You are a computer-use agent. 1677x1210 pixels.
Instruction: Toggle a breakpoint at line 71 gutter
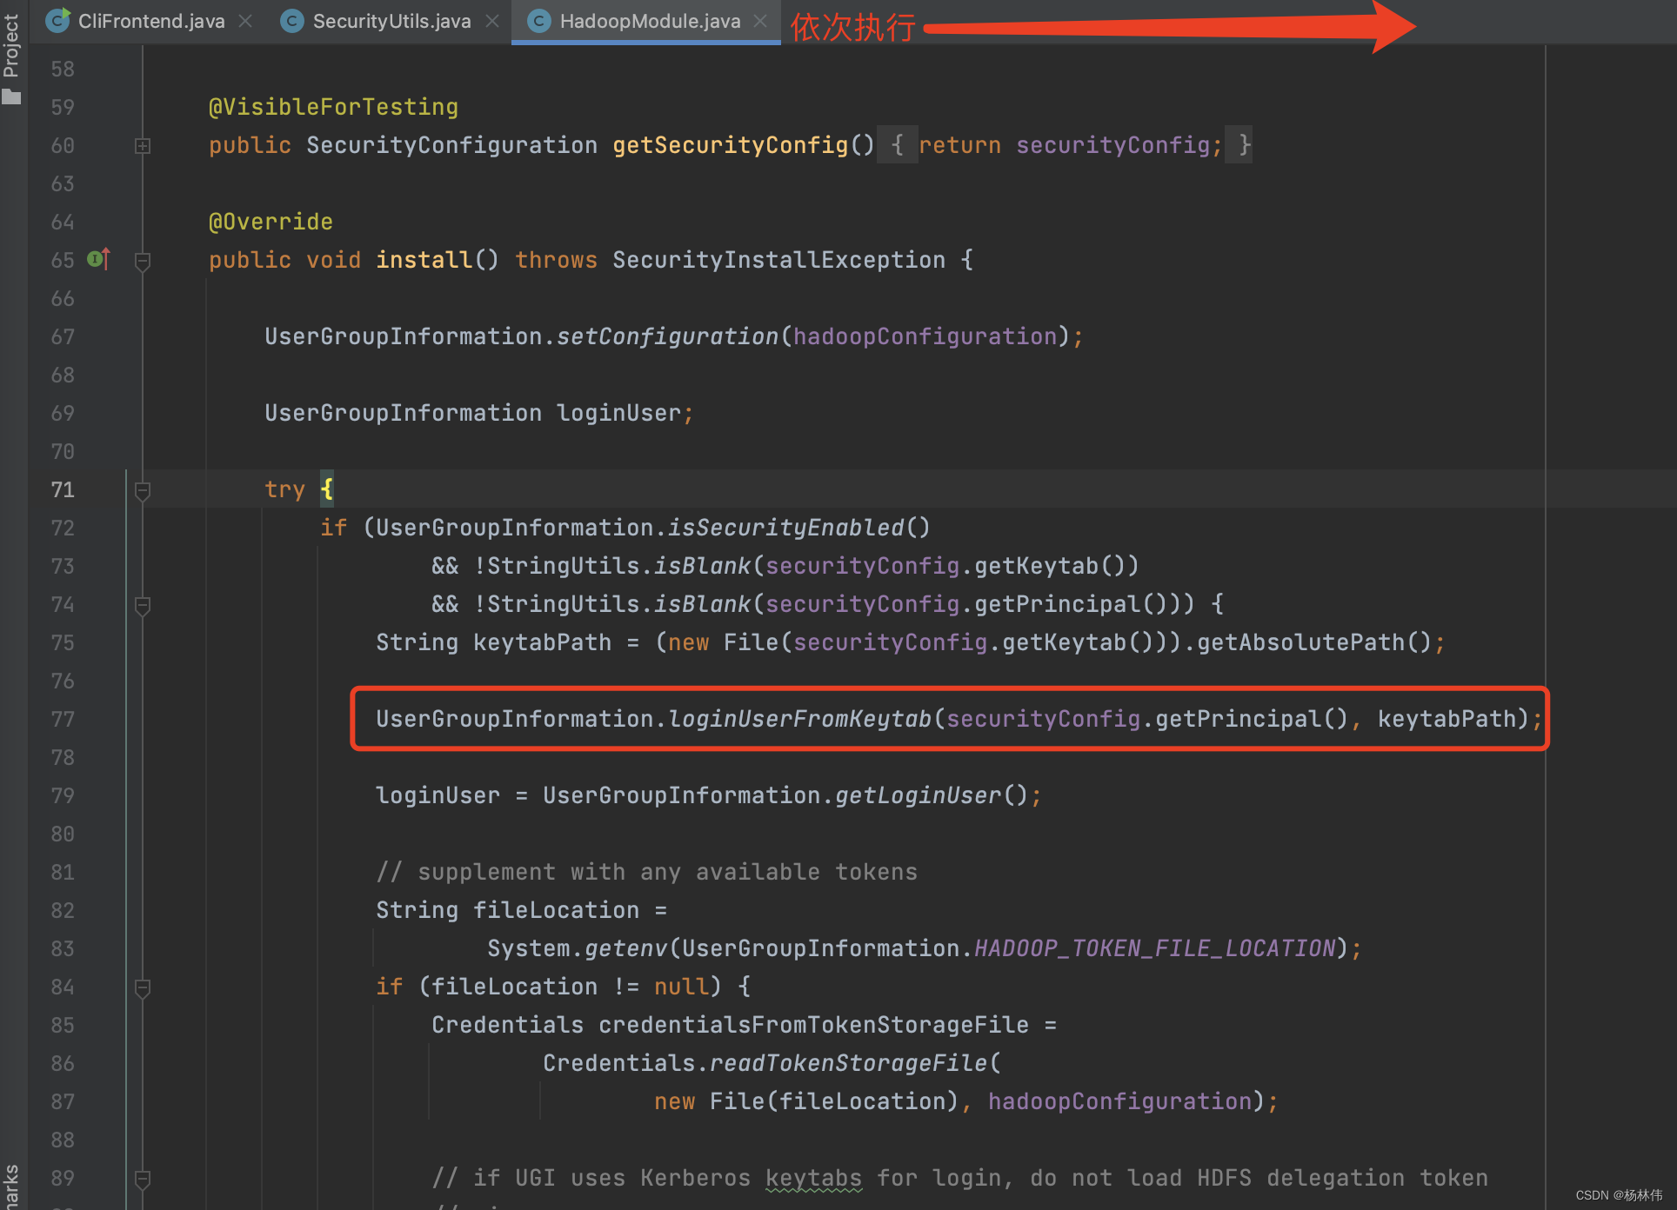point(104,489)
